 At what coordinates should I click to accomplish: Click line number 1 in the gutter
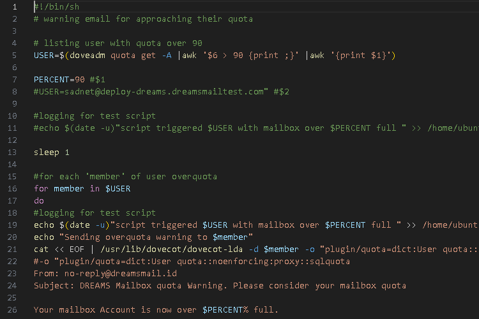coord(13,6)
